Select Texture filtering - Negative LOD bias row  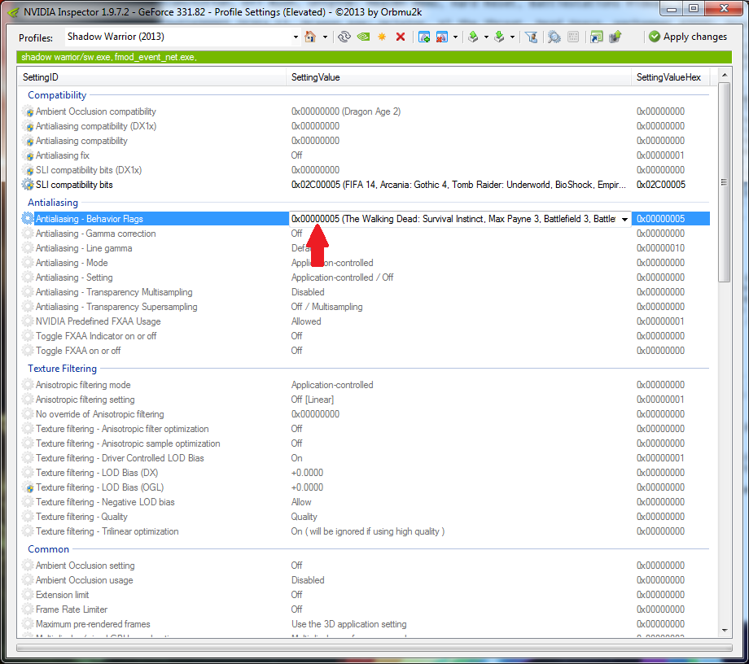click(365, 502)
